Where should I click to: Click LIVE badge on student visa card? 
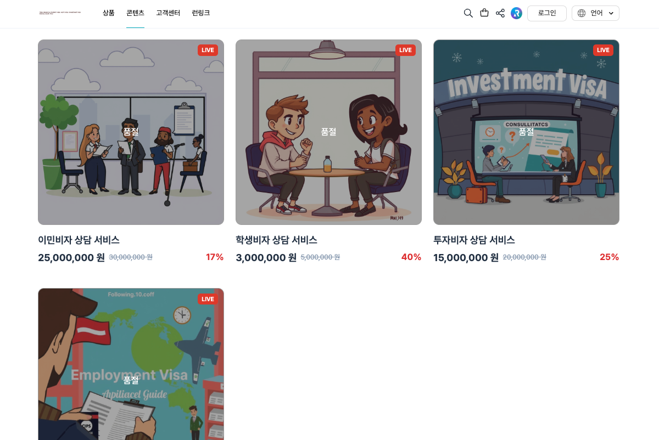click(405, 50)
